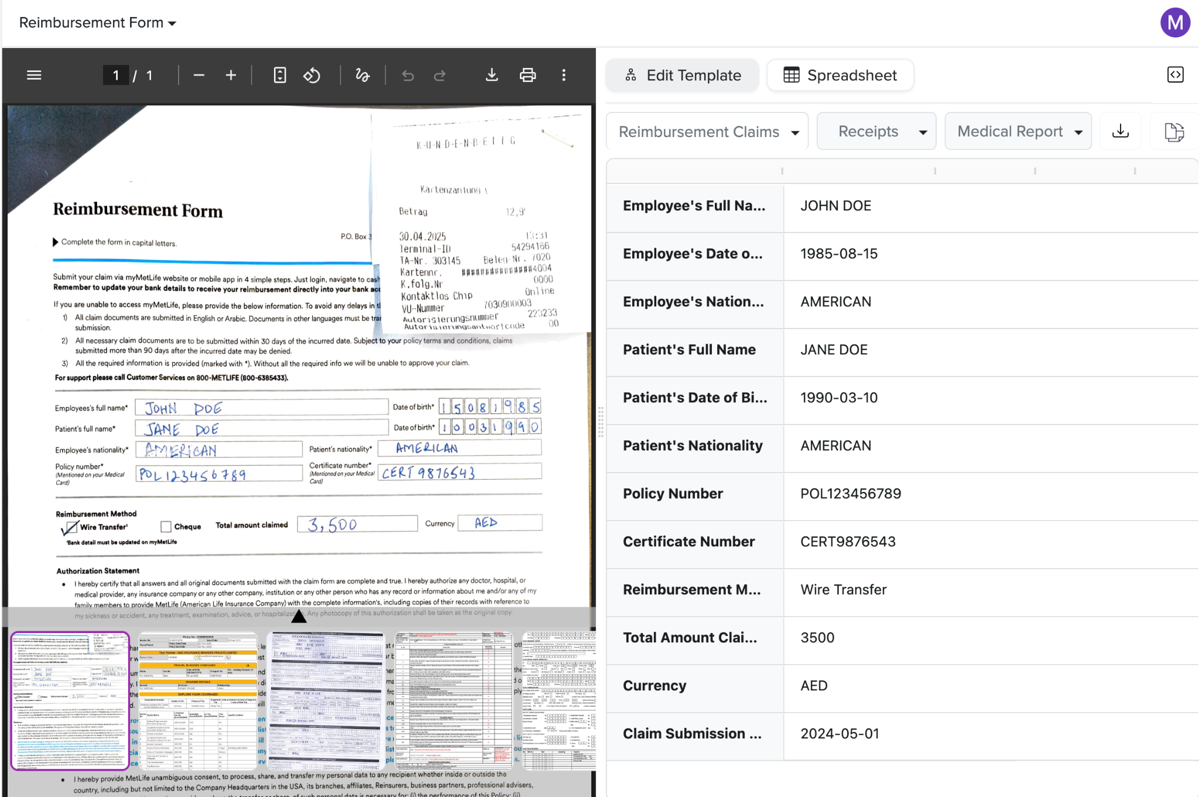
Task: Open the Medical Report dropdown
Action: pyautogui.click(x=1018, y=132)
